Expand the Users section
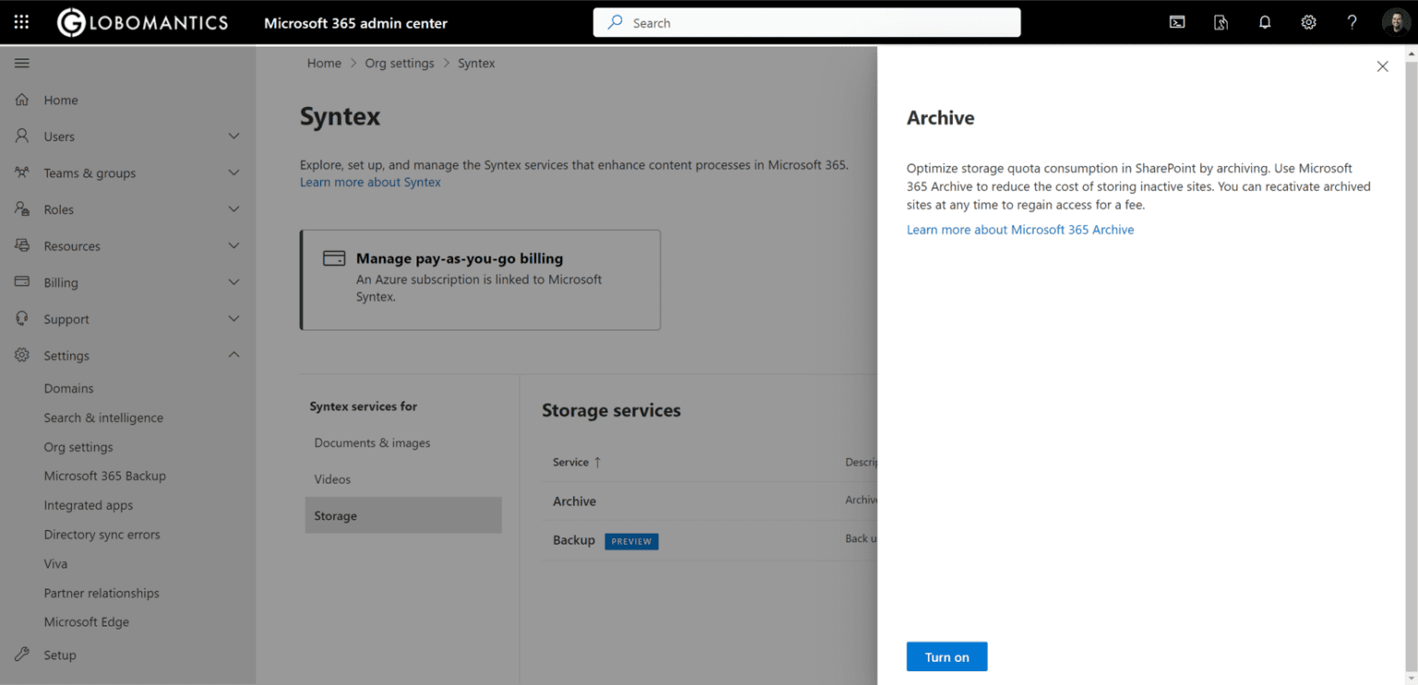The image size is (1418, 685). coord(233,136)
